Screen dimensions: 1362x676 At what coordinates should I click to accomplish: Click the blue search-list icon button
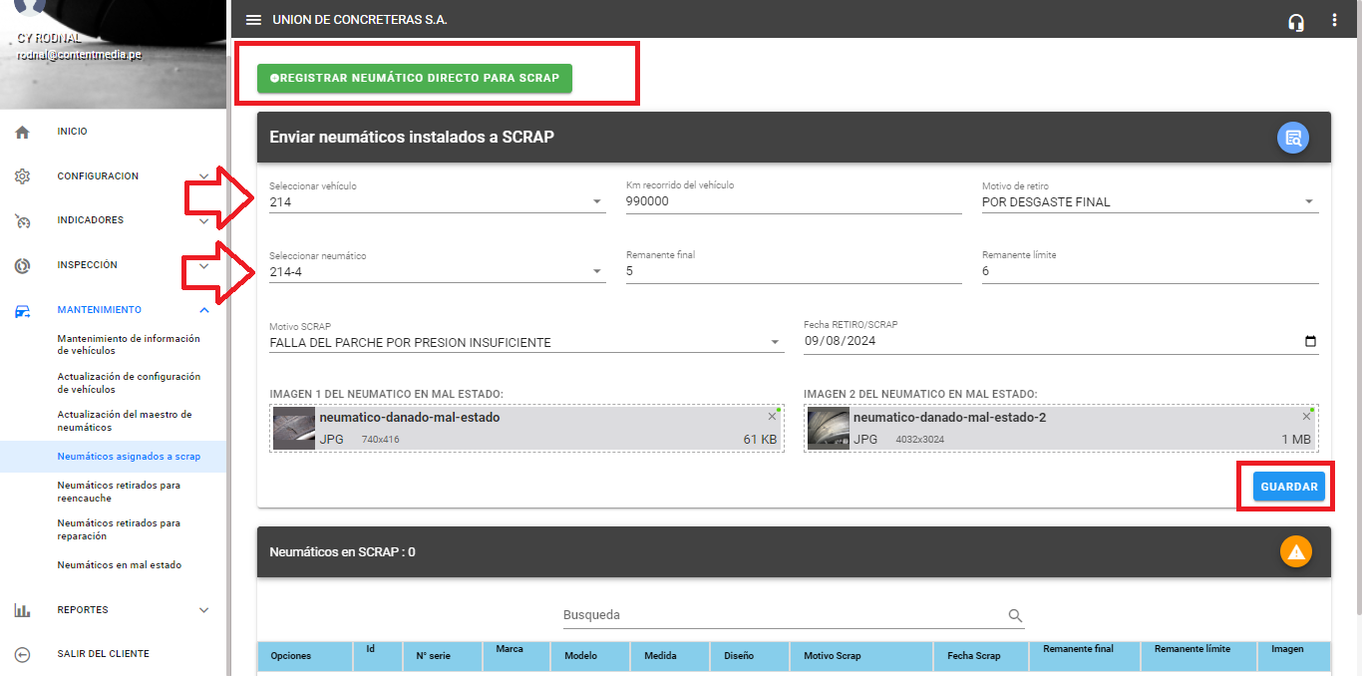[1293, 138]
